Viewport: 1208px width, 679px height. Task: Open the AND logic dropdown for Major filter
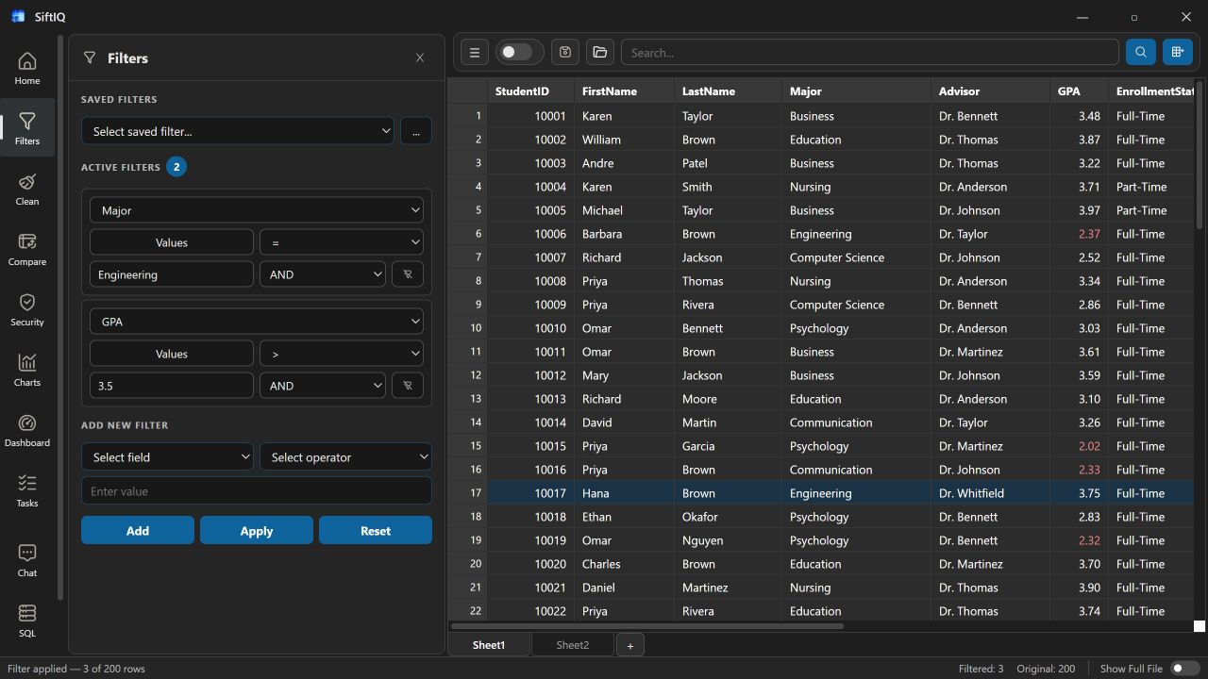coord(323,274)
